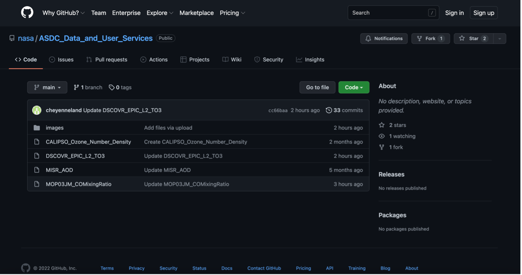The height and width of the screenshot is (275, 522).
Task: Open the Team header link
Action: 99,13
